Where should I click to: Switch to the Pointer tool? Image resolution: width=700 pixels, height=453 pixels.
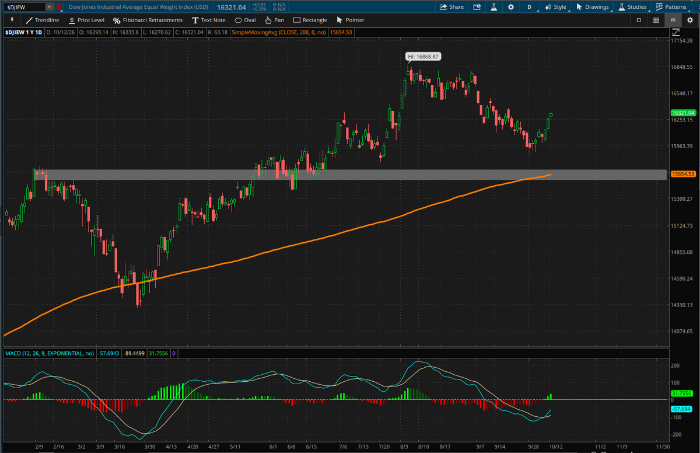[x=350, y=20]
